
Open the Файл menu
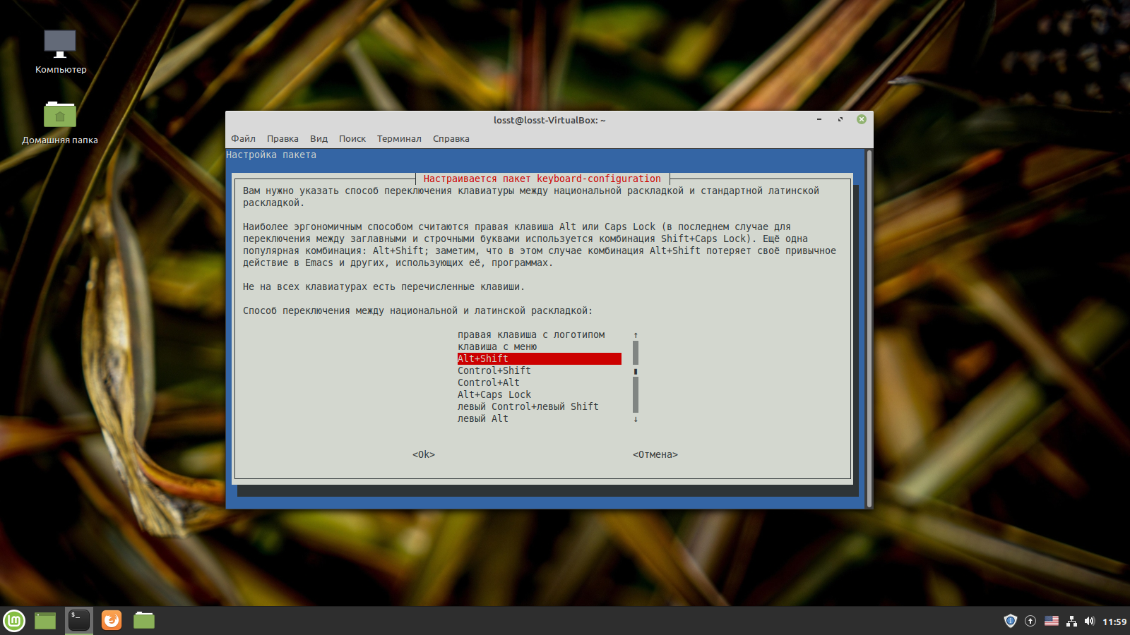tap(243, 138)
